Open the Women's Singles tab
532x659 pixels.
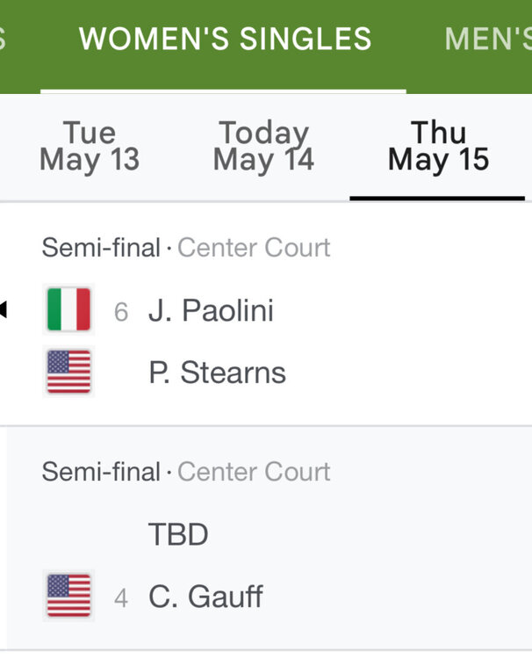pyautogui.click(x=225, y=40)
